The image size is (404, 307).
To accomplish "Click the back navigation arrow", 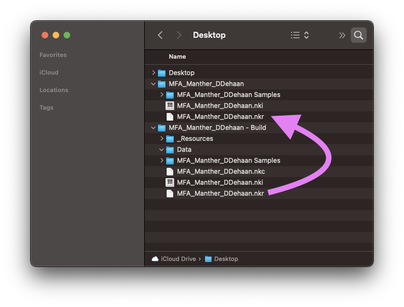I will (x=160, y=35).
